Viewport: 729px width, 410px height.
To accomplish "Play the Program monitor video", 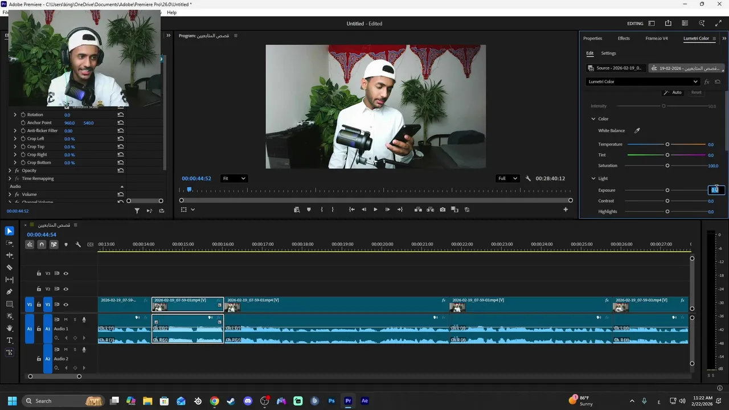I will (x=375, y=210).
